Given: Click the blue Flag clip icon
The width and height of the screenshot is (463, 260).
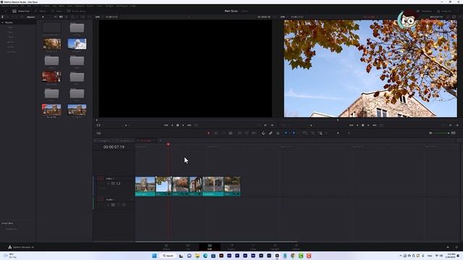Looking at the screenshot, I should 286,133.
